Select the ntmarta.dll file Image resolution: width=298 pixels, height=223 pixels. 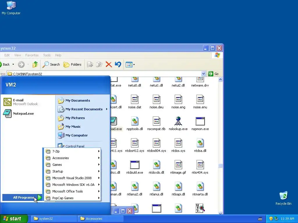pos(200,189)
